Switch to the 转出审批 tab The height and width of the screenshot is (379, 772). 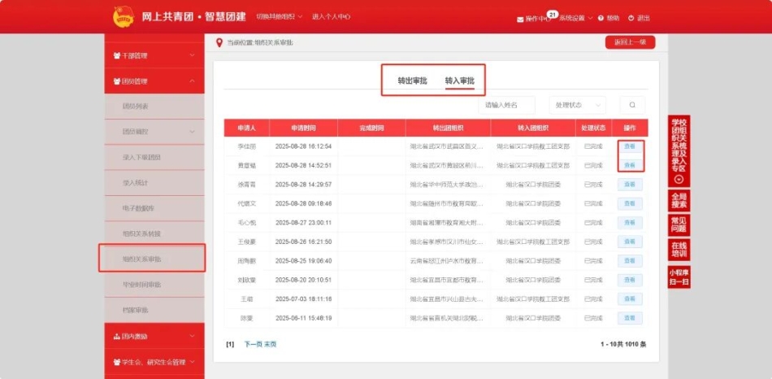[412, 81]
